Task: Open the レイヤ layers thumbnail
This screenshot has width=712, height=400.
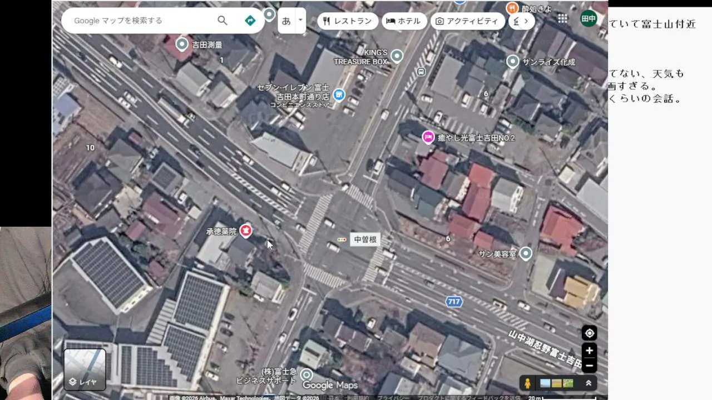Action: coord(85,369)
